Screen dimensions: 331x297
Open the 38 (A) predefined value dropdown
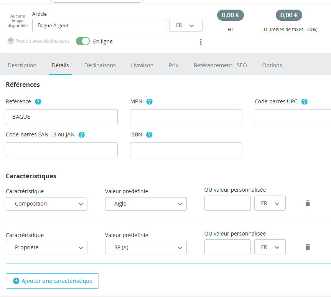[x=146, y=247]
